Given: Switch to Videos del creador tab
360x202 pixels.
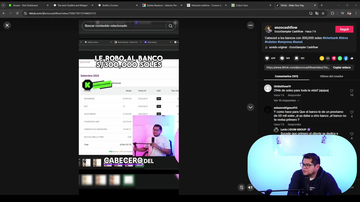Looking at the screenshot, I should pyautogui.click(x=332, y=76).
